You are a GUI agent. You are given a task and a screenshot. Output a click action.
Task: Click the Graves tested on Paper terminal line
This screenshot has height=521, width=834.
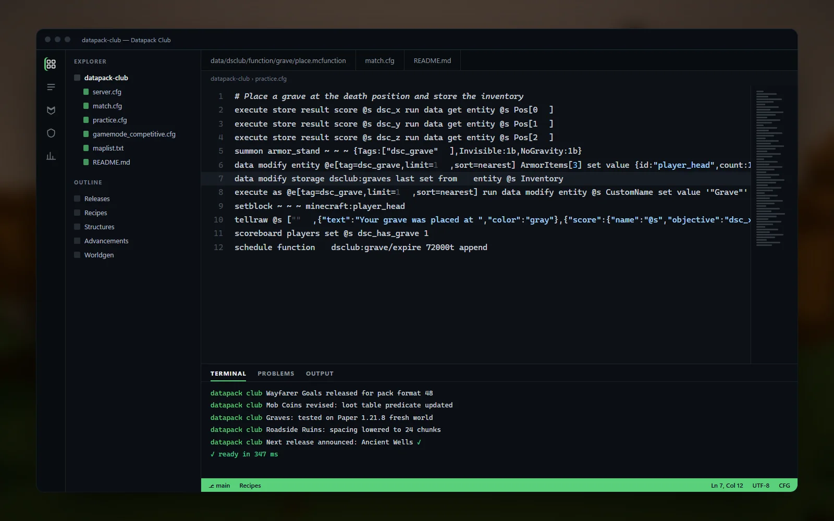point(322,418)
